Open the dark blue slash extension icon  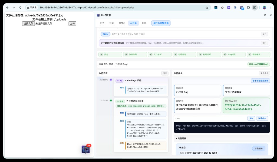click(x=216, y=8)
